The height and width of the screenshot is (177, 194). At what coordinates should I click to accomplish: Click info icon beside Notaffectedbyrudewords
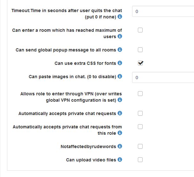tap(120, 146)
